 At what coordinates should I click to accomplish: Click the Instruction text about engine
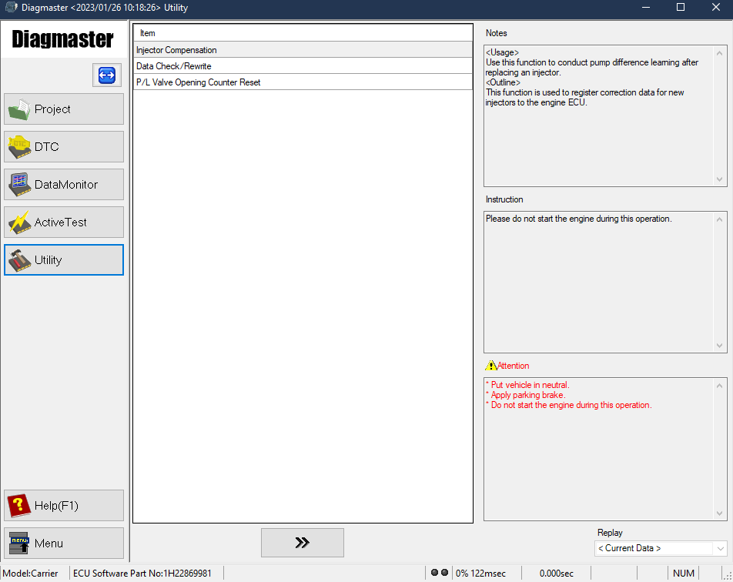[579, 219]
